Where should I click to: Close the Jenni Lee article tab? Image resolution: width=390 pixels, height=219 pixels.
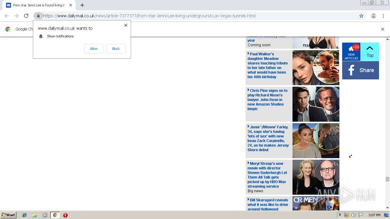(71, 5)
